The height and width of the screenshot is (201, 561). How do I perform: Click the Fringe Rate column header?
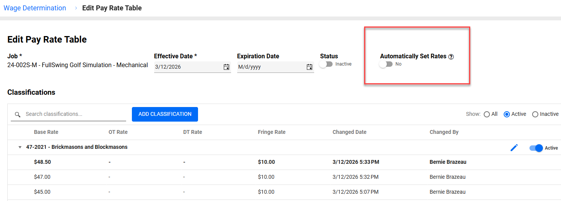click(x=272, y=132)
